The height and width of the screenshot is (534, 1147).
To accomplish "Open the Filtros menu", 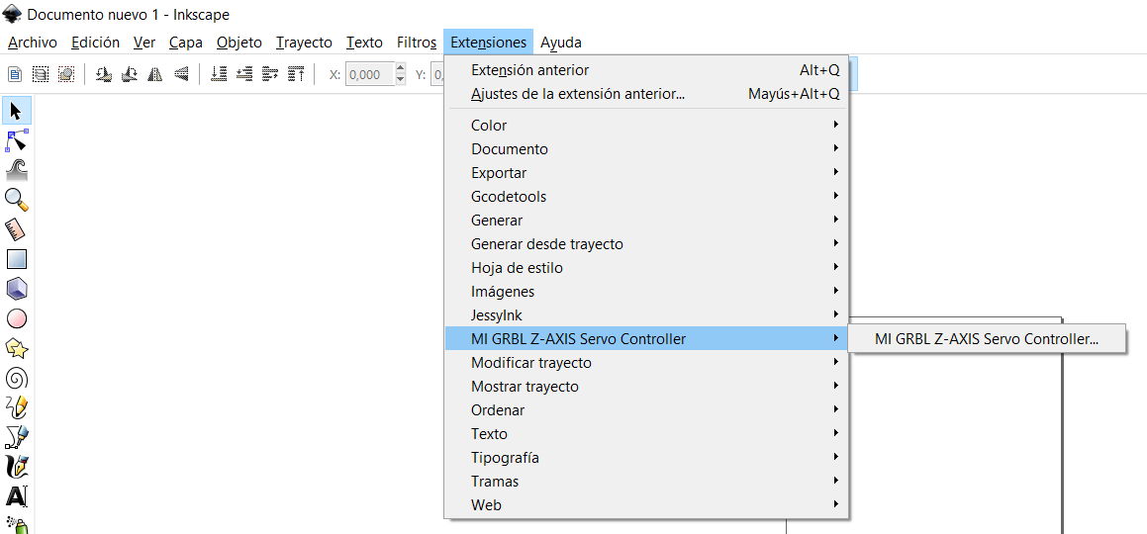I will (417, 43).
